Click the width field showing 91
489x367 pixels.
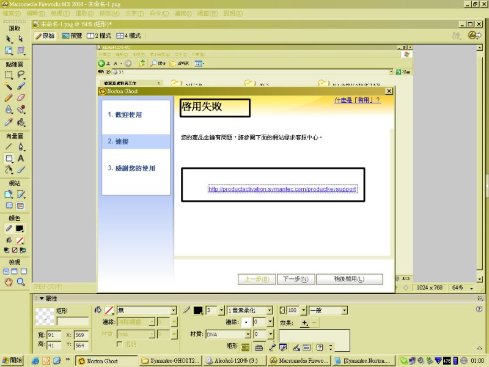54,335
